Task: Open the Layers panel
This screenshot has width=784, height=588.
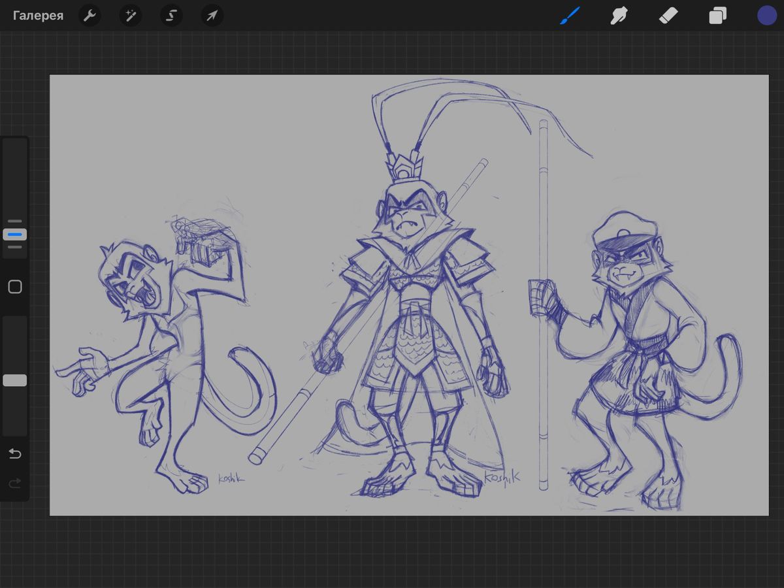Action: (x=717, y=16)
